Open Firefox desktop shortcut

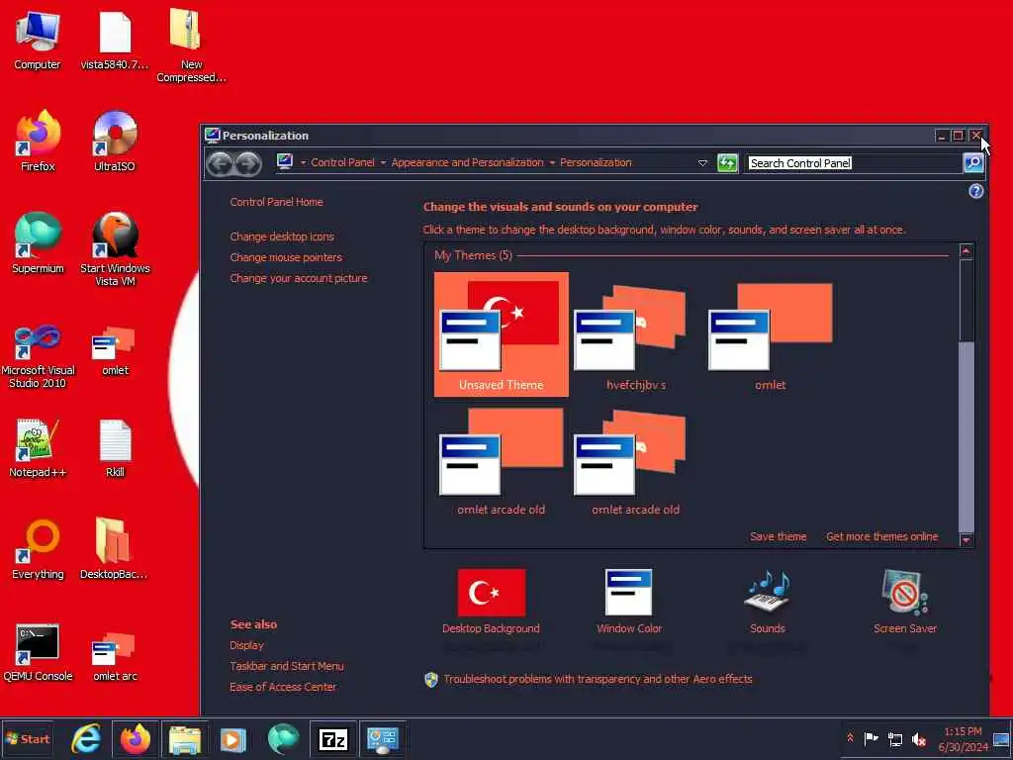pyautogui.click(x=38, y=141)
